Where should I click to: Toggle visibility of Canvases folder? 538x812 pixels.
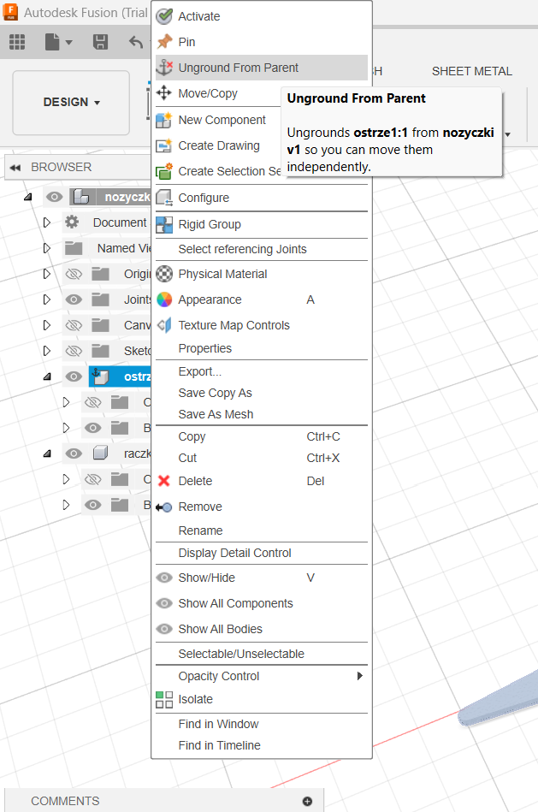[74, 325]
